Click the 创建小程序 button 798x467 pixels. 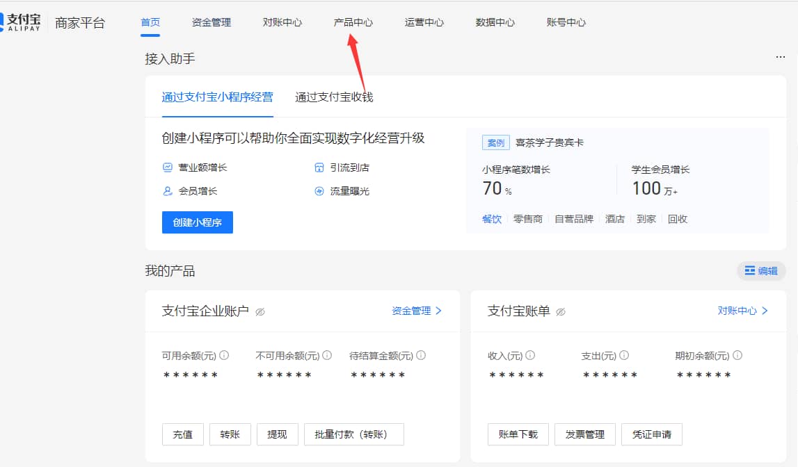pyautogui.click(x=197, y=222)
